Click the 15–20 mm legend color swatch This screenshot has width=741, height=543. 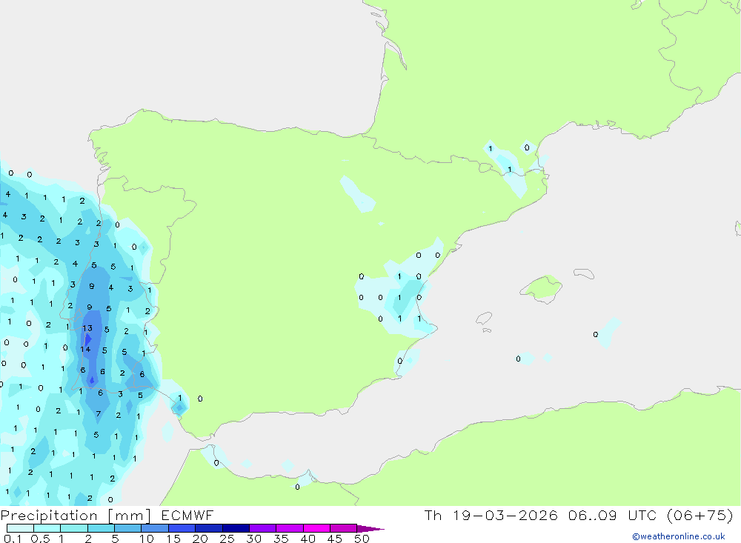pos(182,528)
